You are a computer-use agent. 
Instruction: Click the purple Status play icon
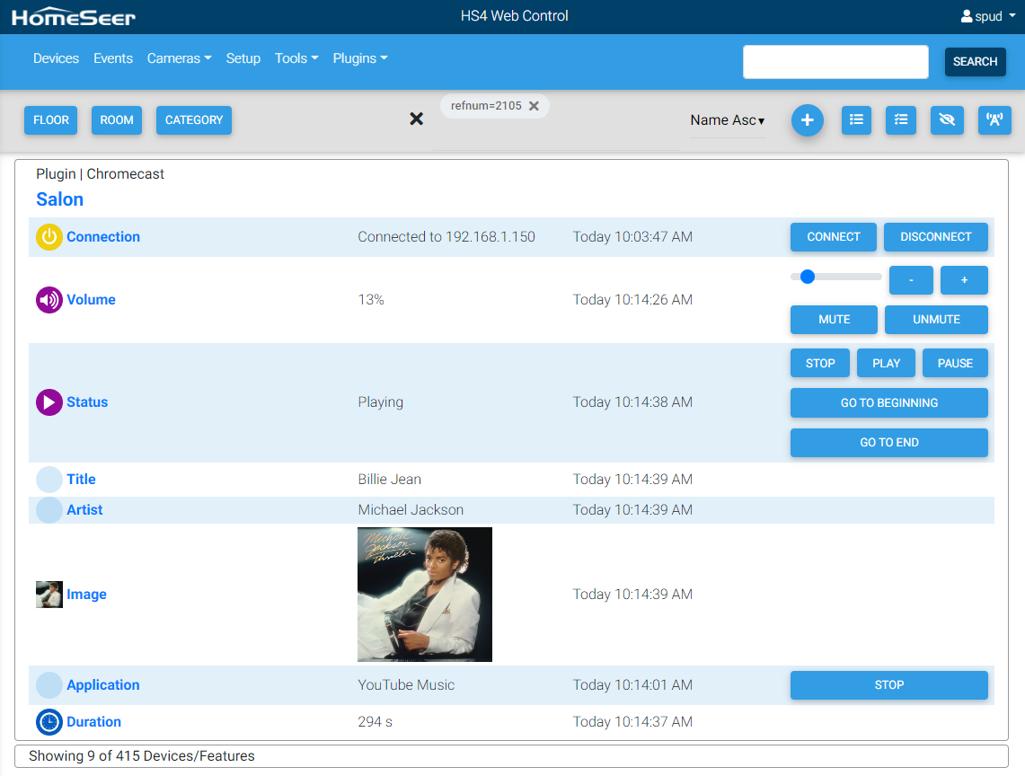pyautogui.click(x=49, y=402)
